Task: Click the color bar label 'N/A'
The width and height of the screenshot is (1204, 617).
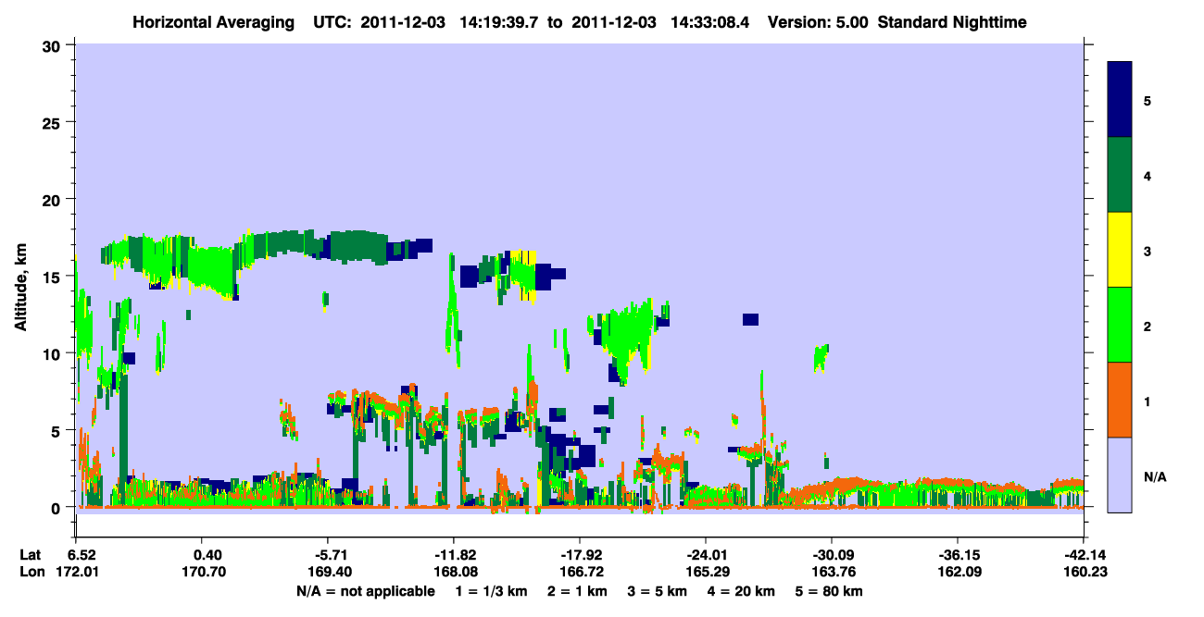Action: [1154, 476]
